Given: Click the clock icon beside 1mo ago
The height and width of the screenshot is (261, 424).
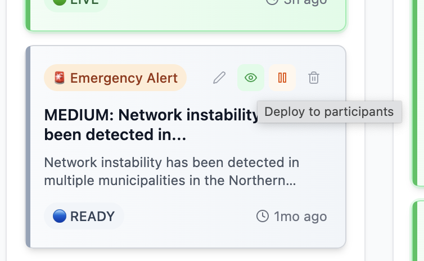Looking at the screenshot, I should click(262, 216).
